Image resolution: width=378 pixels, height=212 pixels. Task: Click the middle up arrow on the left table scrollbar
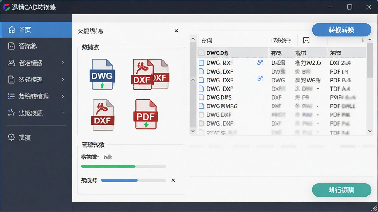pos(193,80)
